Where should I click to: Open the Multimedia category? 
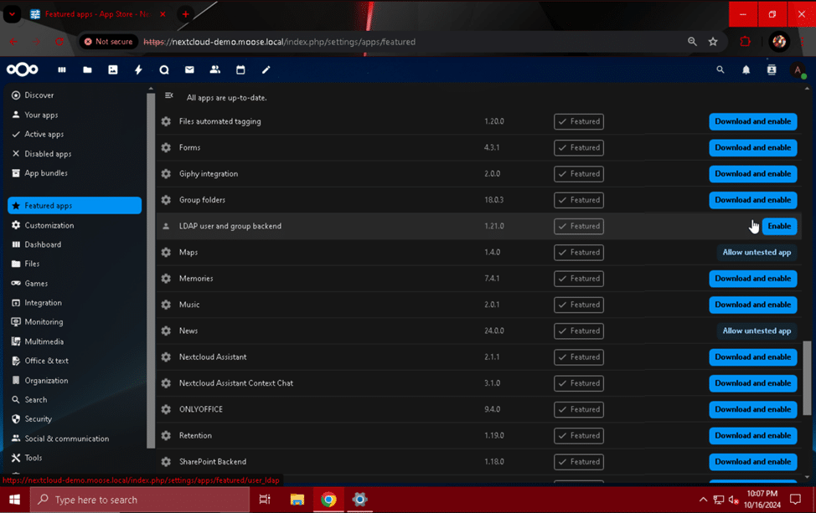pos(75,341)
